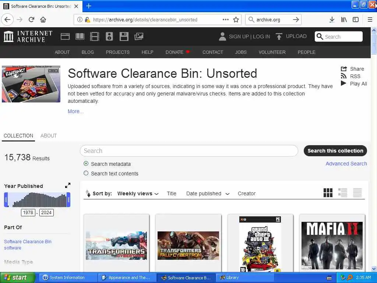This screenshot has height=283, width=377.
Task: Toggle sort direction arrows icon
Action: tap(88, 193)
